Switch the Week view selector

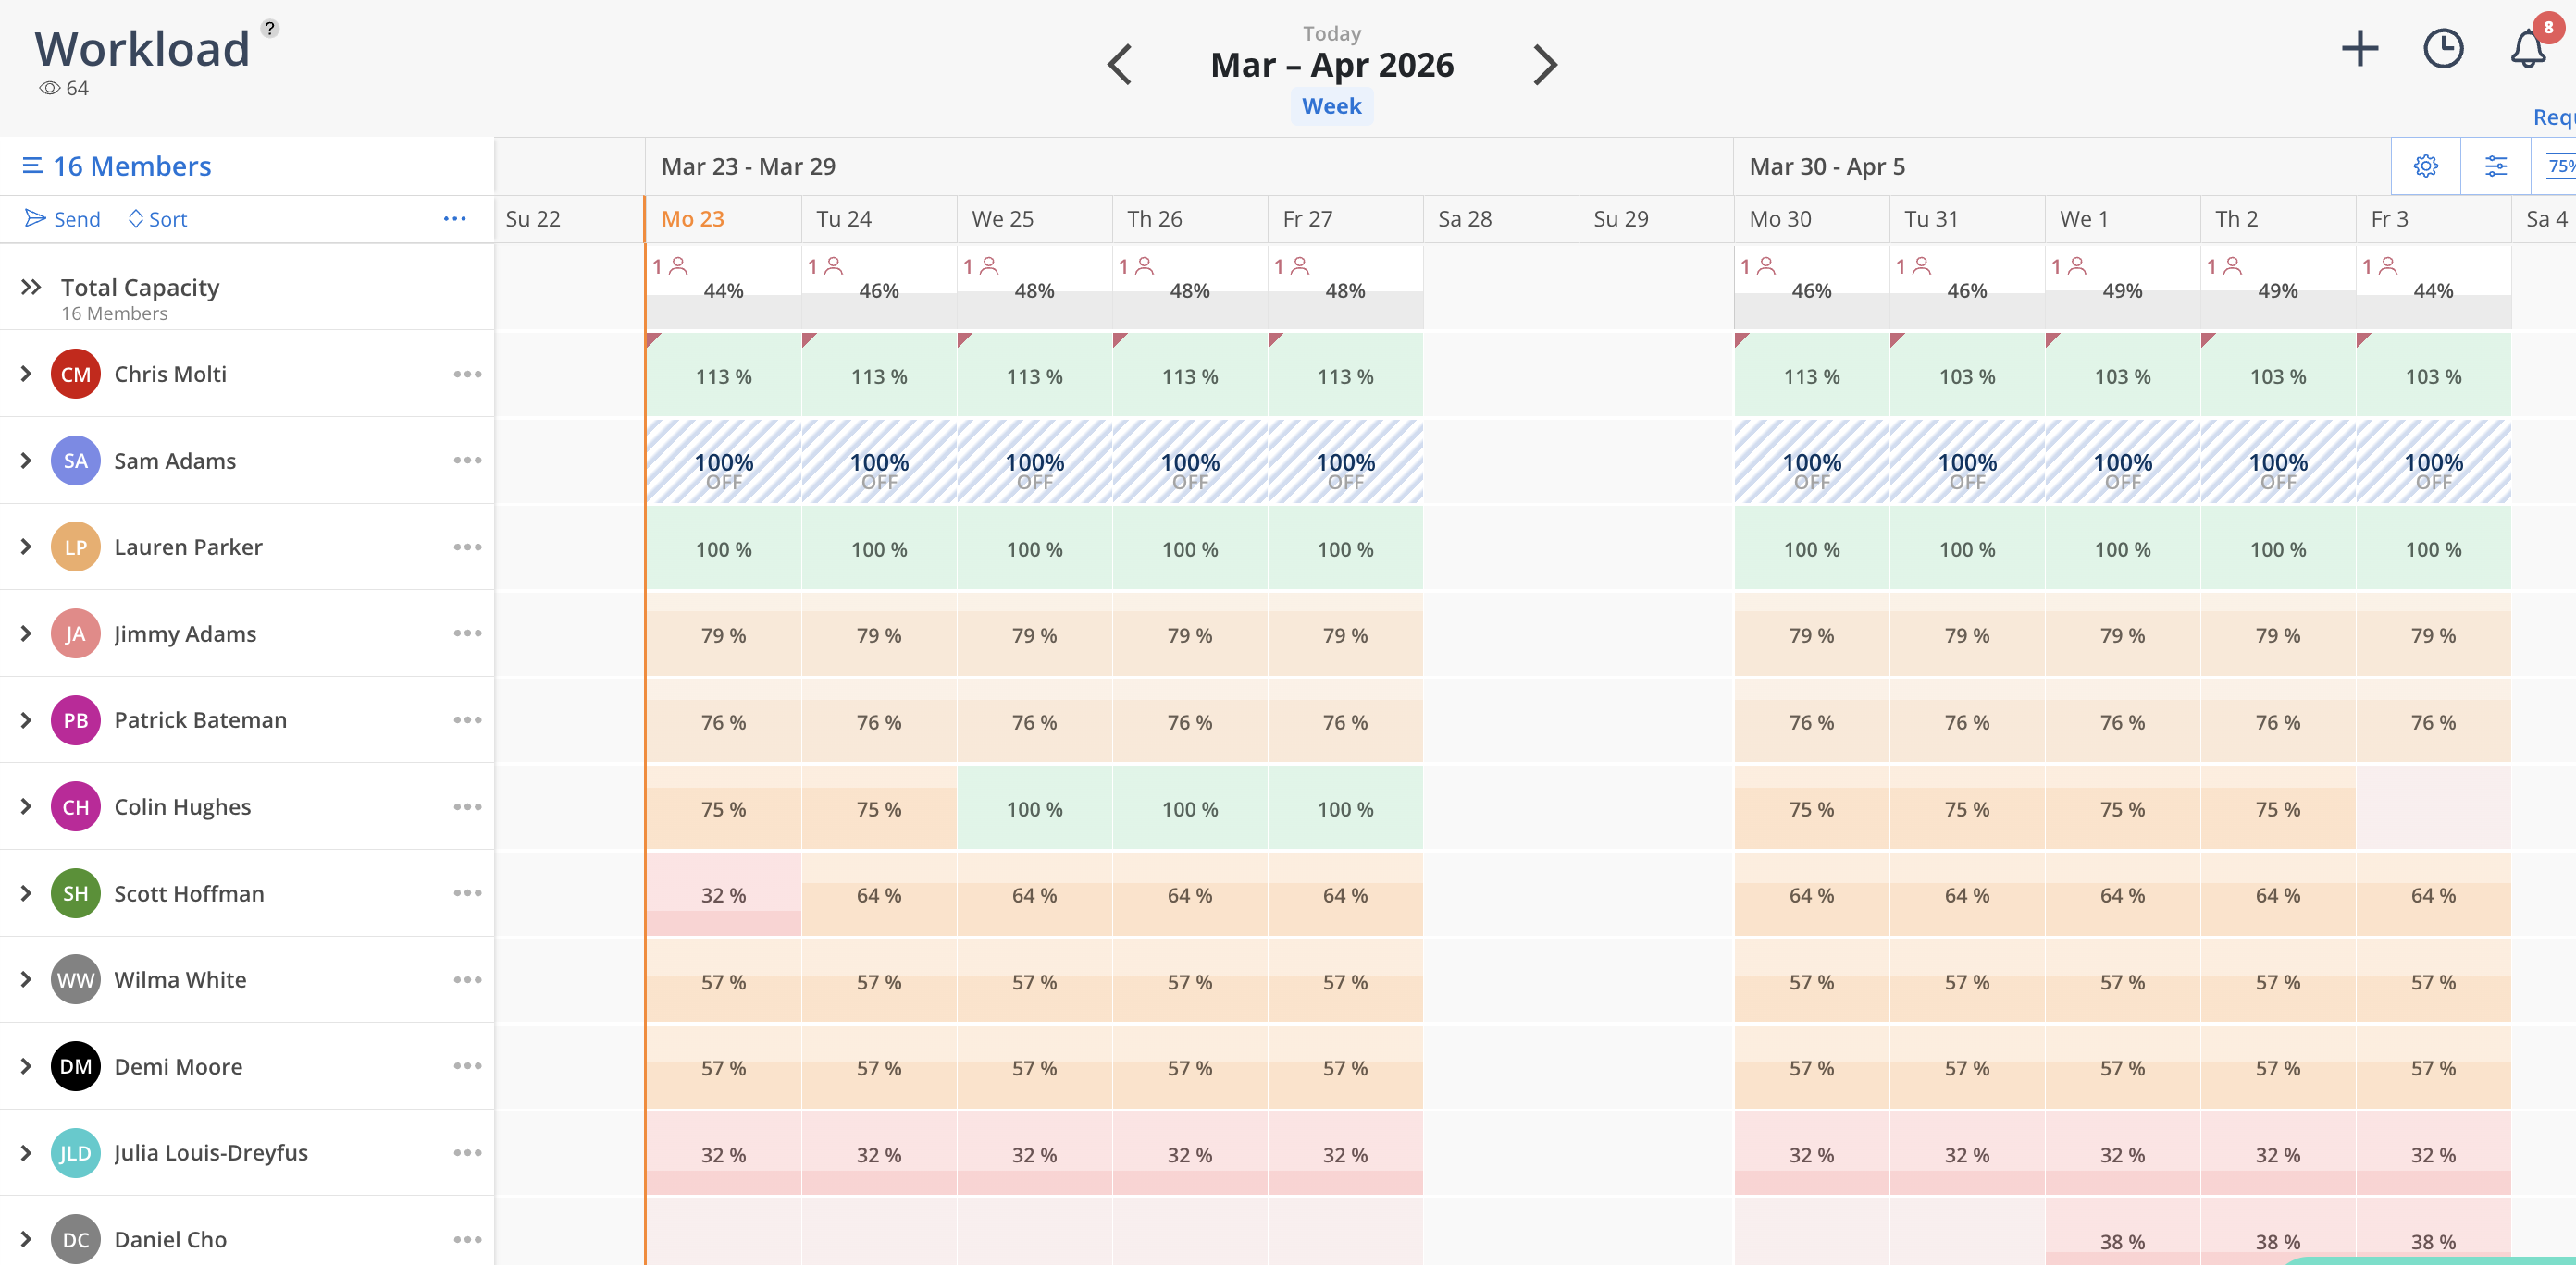tap(1331, 106)
